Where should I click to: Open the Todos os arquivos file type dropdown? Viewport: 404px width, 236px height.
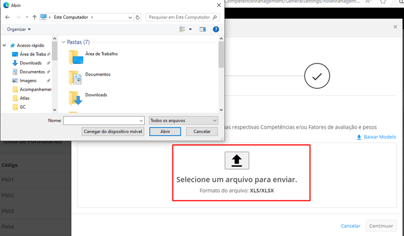tap(183, 120)
